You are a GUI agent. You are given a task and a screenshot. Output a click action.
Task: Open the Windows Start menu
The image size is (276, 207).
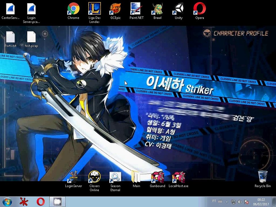point(7,202)
